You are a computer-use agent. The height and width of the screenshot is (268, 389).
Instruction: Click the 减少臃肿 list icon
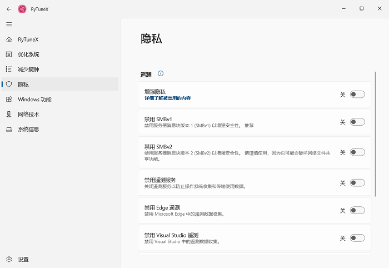[8, 70]
